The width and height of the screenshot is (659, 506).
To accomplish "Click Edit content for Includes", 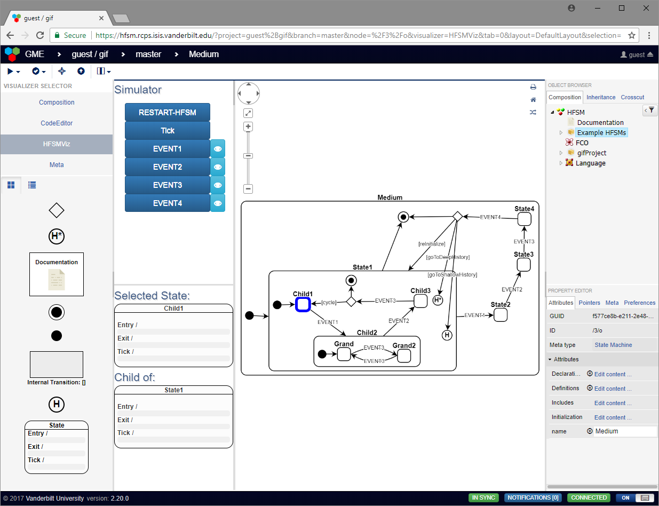I will pos(613,403).
